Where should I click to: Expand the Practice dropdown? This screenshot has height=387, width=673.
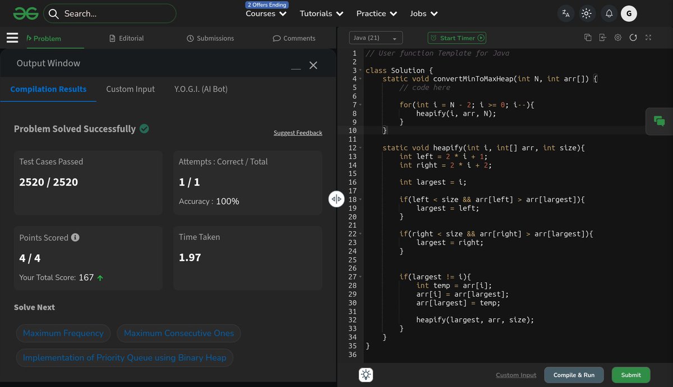[377, 13]
